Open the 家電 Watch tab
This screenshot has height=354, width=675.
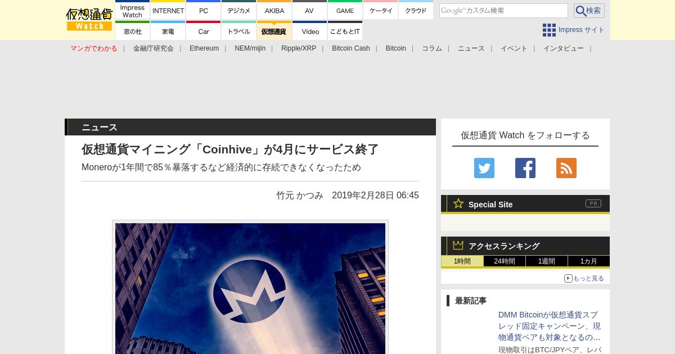pos(168,31)
